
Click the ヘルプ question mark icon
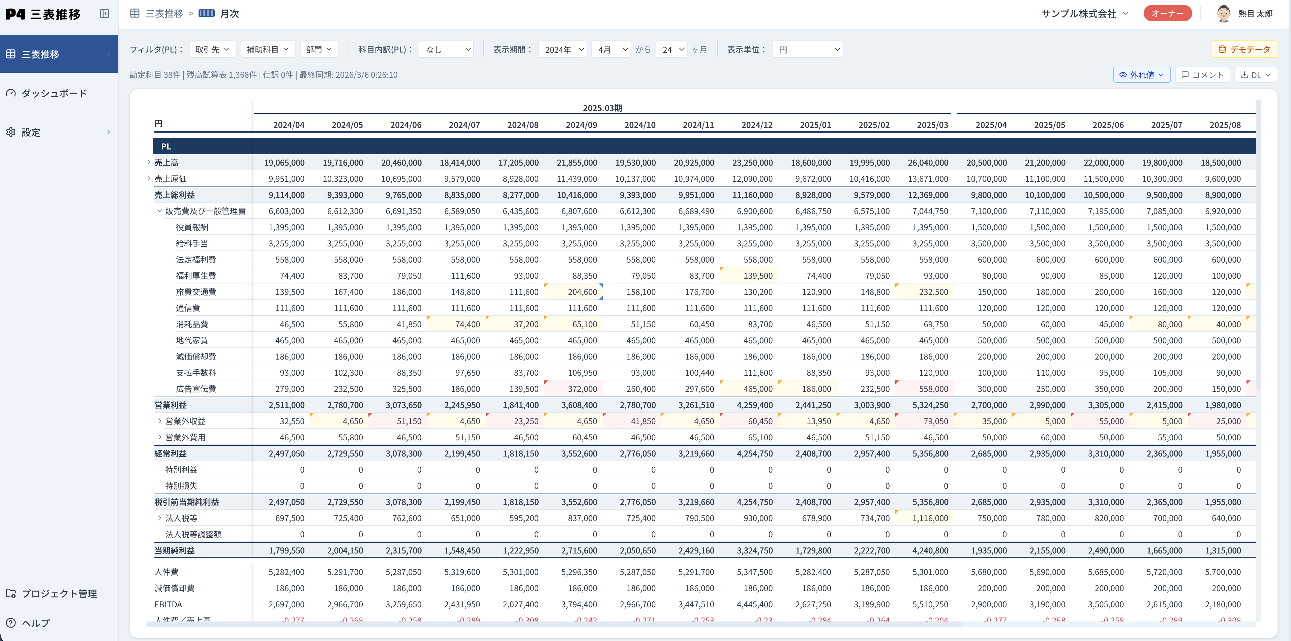coord(11,623)
